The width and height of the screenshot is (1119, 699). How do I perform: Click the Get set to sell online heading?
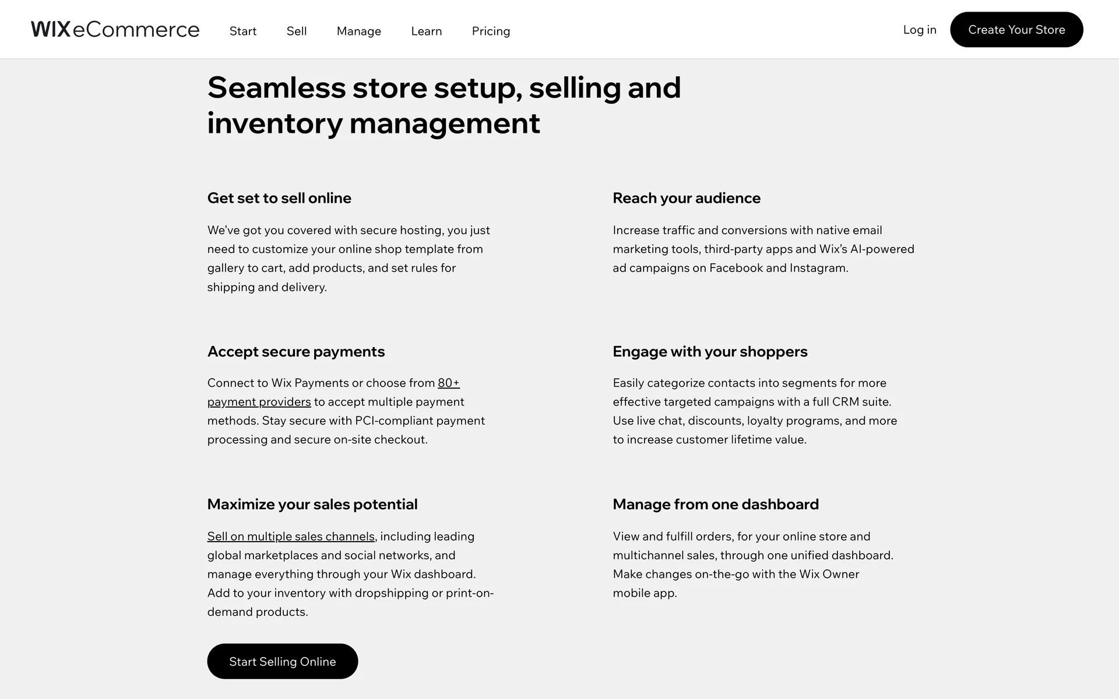tap(279, 198)
